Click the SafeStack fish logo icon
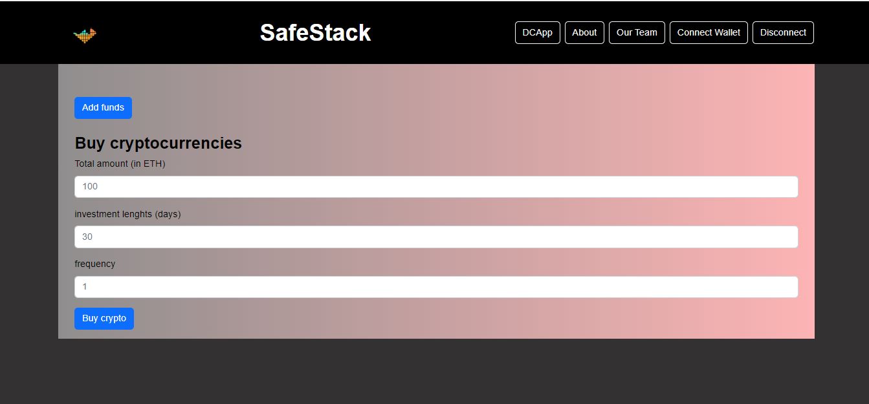 (85, 36)
